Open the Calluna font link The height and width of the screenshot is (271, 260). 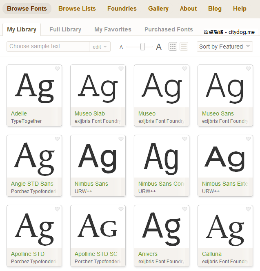212,254
